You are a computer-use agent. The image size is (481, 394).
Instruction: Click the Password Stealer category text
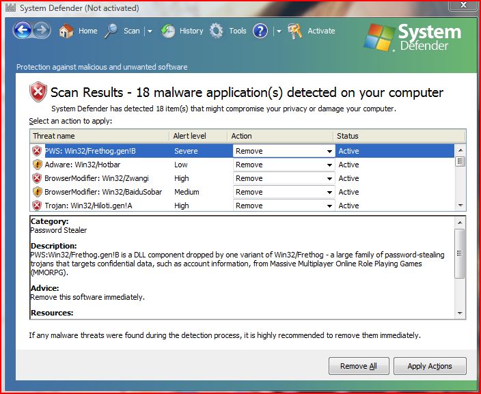(59, 230)
